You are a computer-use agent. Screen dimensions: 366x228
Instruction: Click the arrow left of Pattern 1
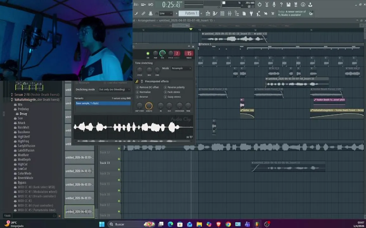(177, 14)
